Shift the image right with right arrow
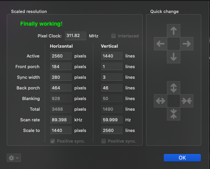The width and height of the screenshot is (210, 169). click(187, 44)
